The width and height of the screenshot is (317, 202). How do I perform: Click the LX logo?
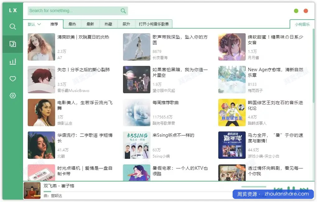point(13,10)
